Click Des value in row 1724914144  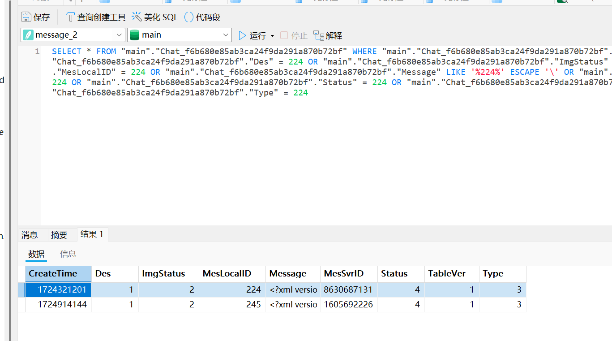coord(115,305)
